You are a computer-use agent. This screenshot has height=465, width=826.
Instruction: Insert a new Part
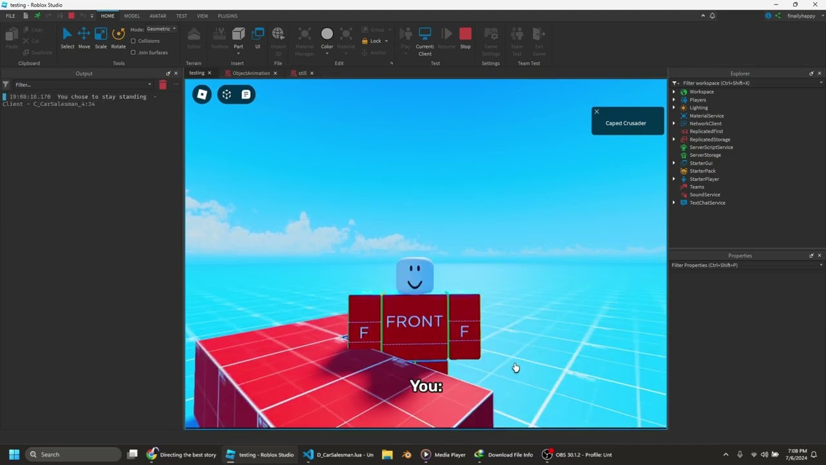point(238,38)
